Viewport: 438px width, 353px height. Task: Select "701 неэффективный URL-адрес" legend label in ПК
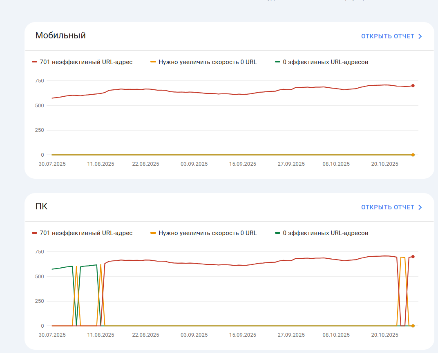point(86,233)
